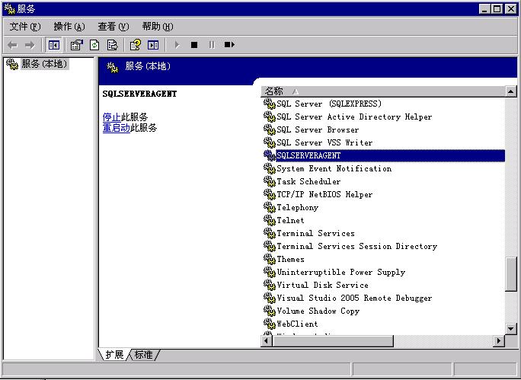Select the SQL Server Browser service name
Screen dimensions: 521x380
[x=318, y=130]
